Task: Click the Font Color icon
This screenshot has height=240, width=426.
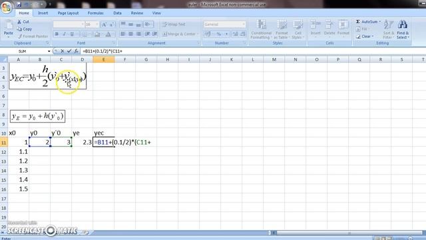Action: [108, 34]
